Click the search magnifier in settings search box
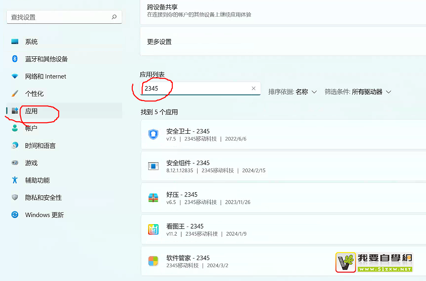The image size is (426, 281). [x=114, y=17]
